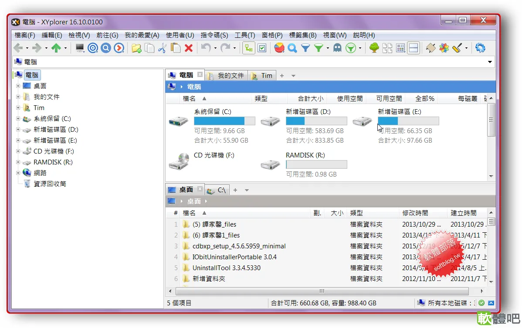This screenshot has height=328, width=522.
Task: Expand the 系統保留 (C:) tree node
Action: tap(18, 118)
